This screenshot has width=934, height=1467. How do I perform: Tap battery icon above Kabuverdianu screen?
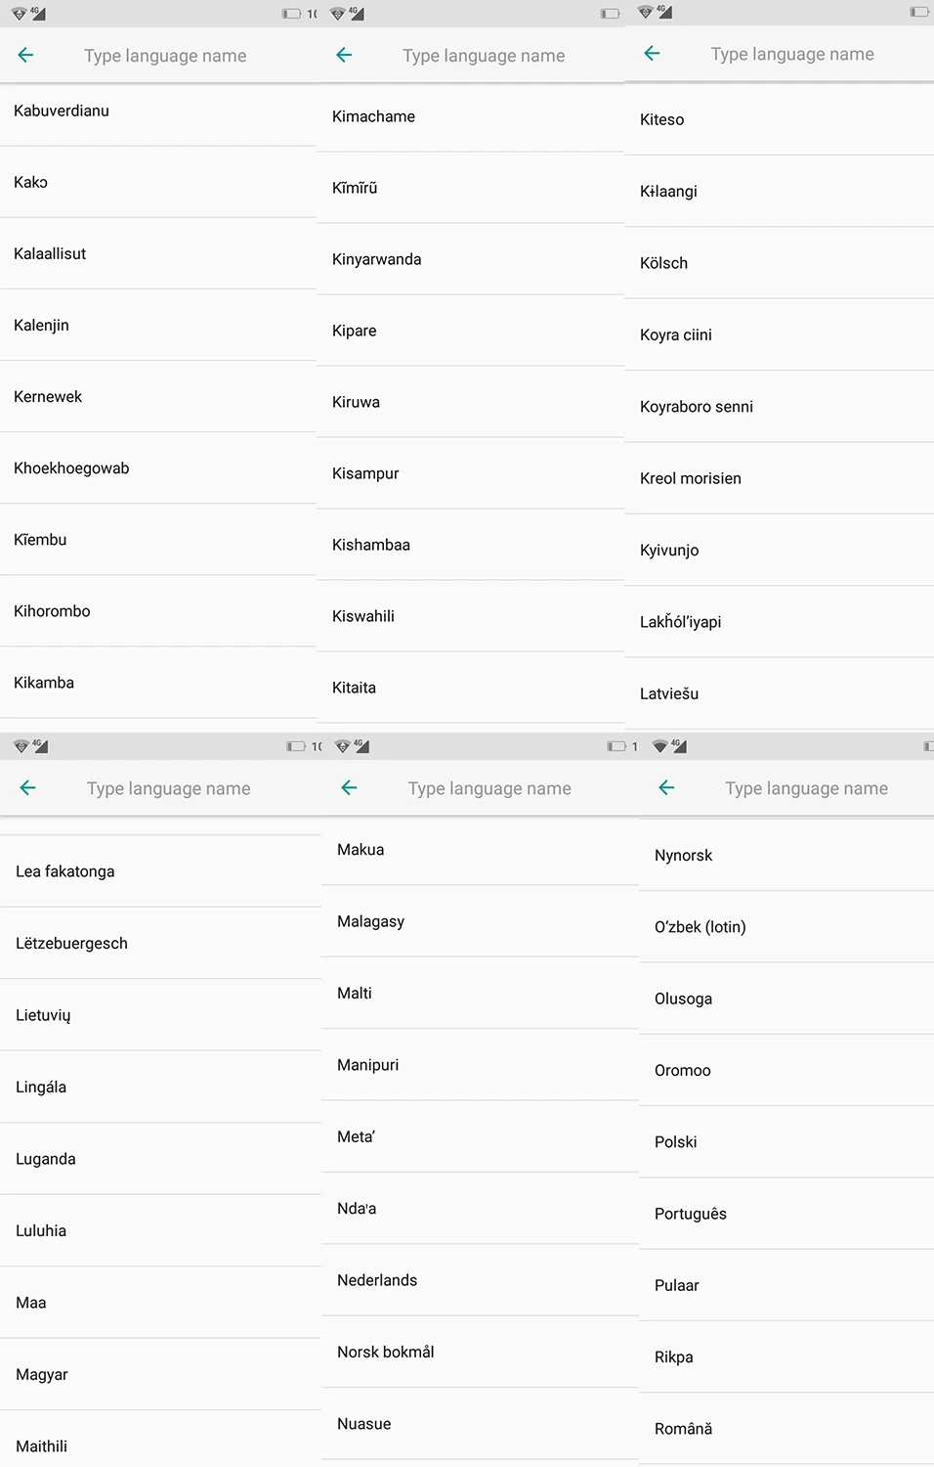tap(291, 14)
